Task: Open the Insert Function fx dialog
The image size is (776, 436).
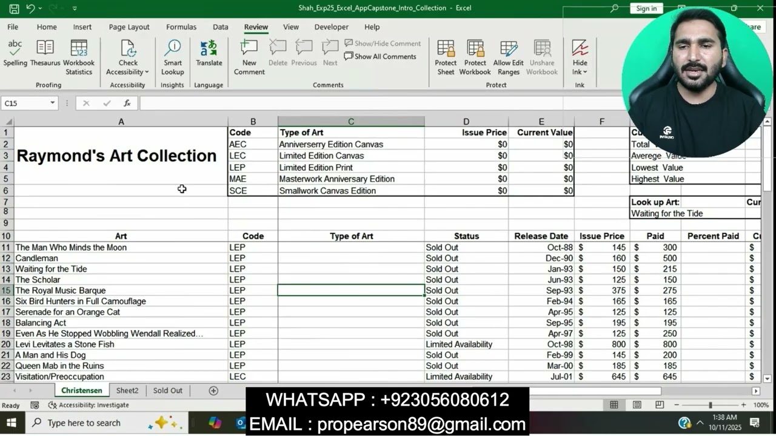Action: pyautogui.click(x=127, y=104)
